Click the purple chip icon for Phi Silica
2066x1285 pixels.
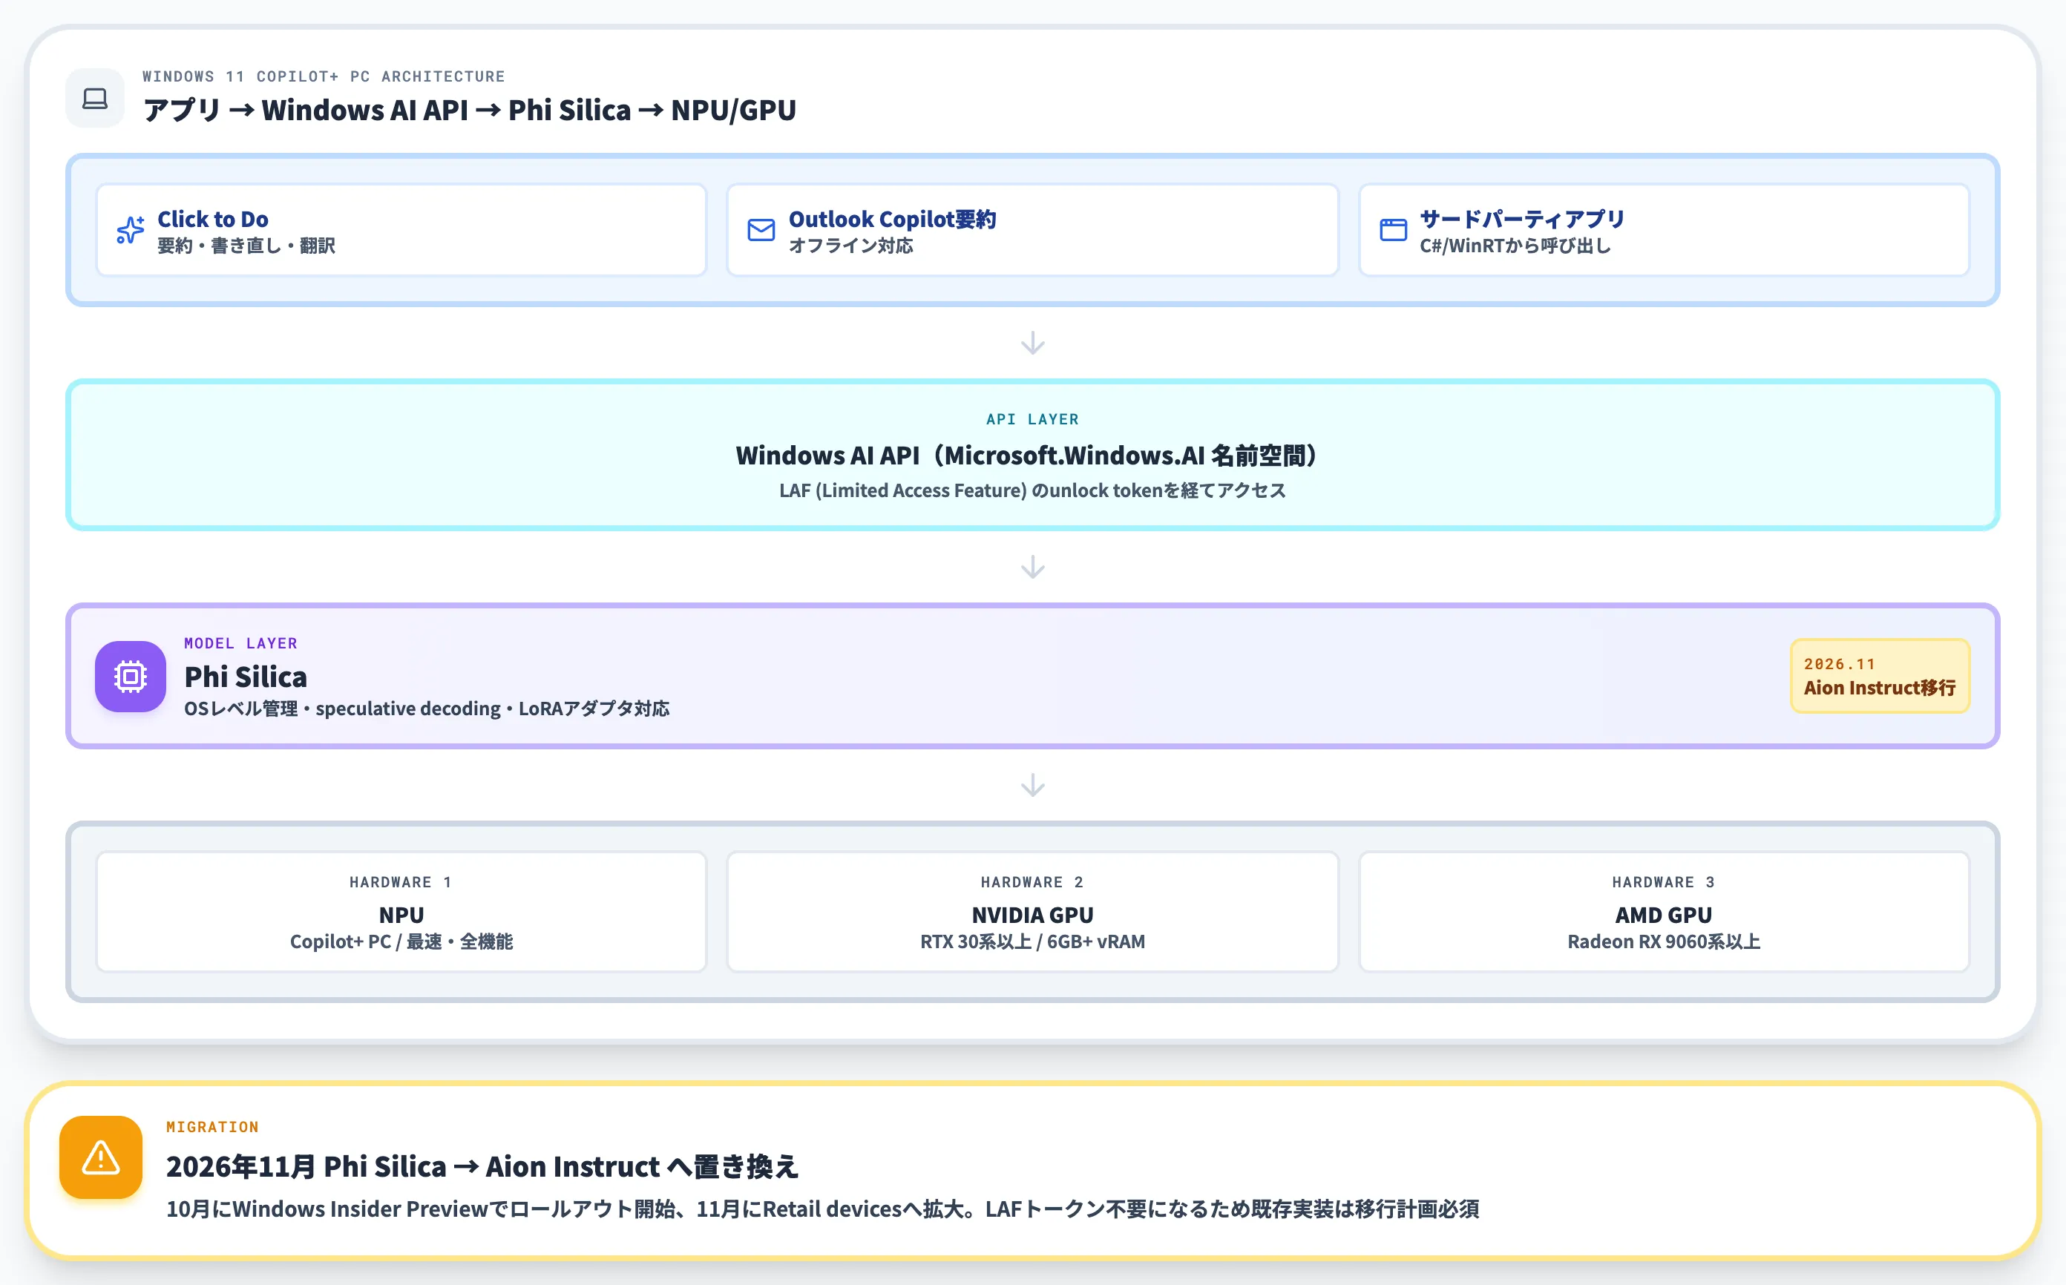click(131, 677)
